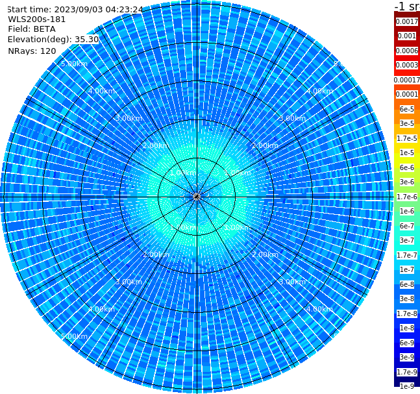Click the lower-left 4.00km range label
Screen dimensions: 420x394
click(101, 309)
